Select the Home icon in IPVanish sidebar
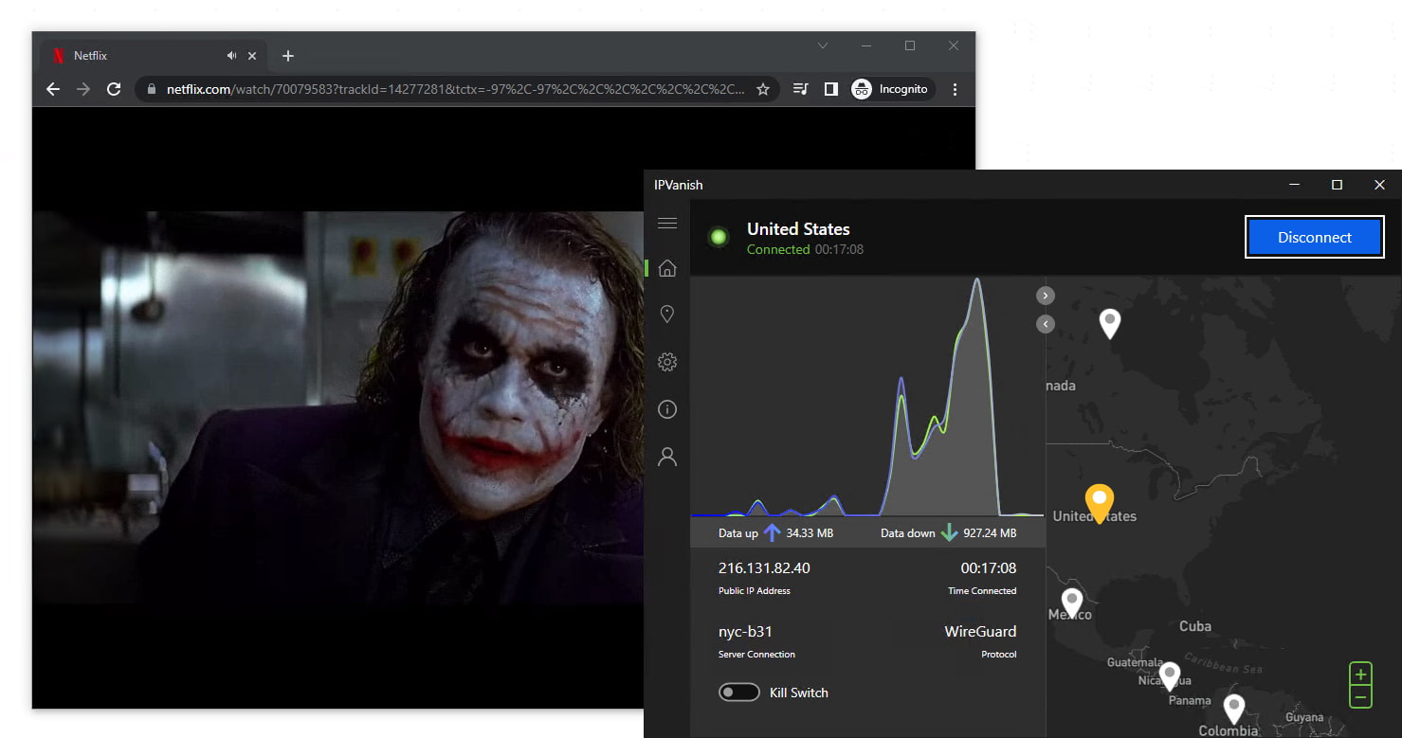The height and width of the screenshot is (738, 1402). pyautogui.click(x=667, y=268)
